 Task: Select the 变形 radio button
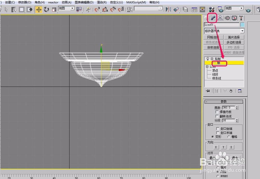click(213, 137)
